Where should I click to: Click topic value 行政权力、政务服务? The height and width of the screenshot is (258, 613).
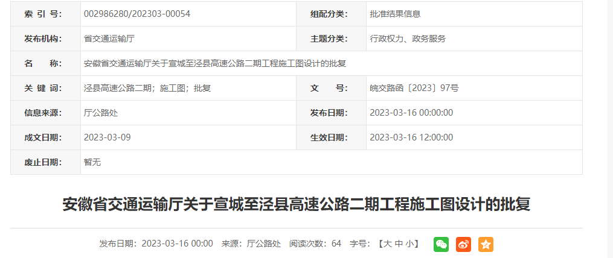click(408, 39)
